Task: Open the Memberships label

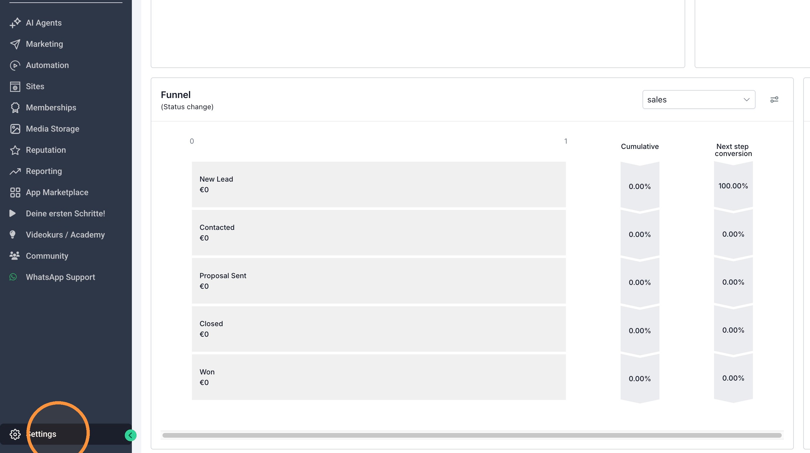Action: point(51,107)
